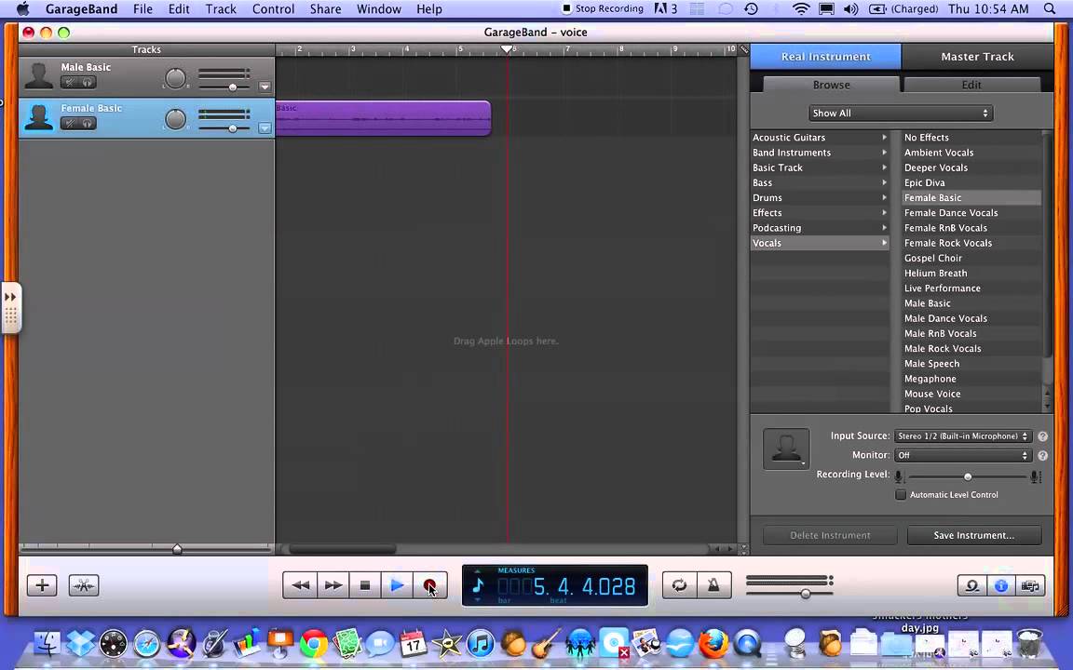1073x670 pixels.
Task: Select the Edit tab
Action: click(x=971, y=85)
